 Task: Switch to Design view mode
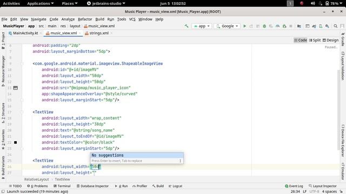click(x=330, y=40)
